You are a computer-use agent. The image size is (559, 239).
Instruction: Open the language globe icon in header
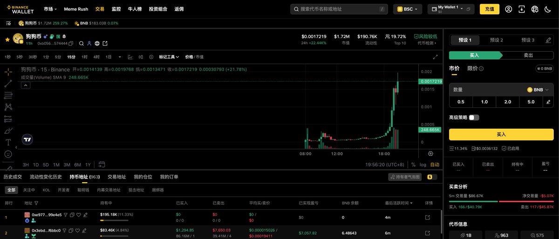click(x=535, y=9)
